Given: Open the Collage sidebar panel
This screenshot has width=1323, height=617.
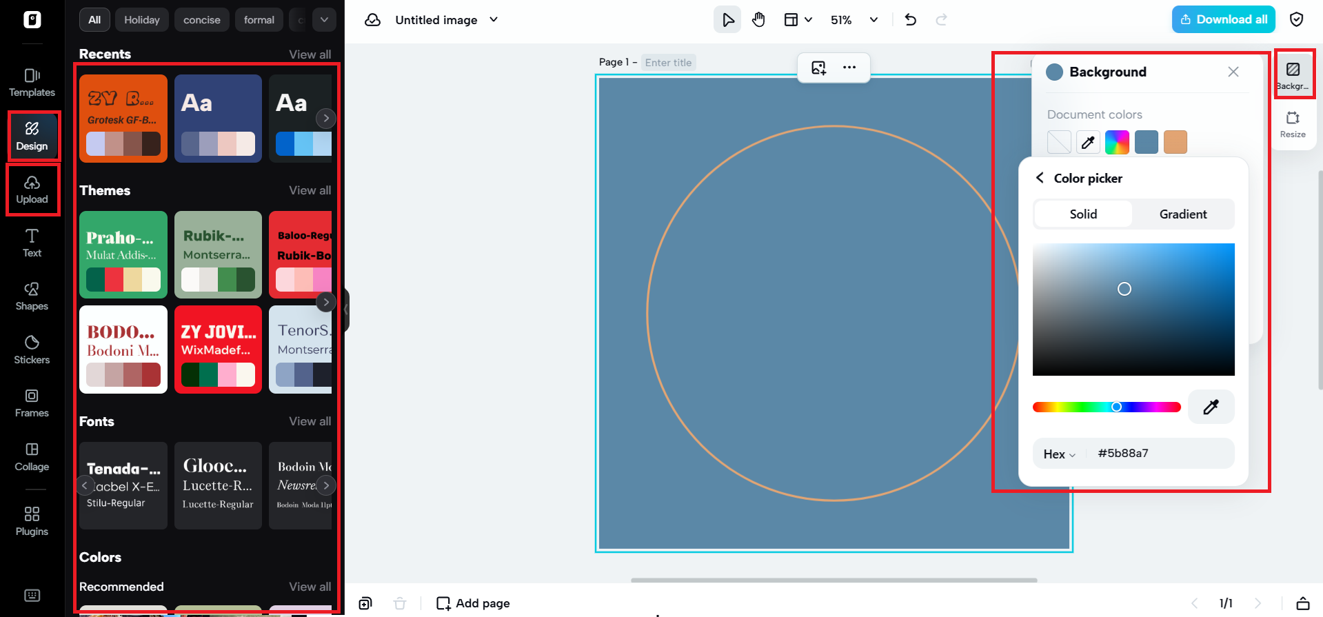Looking at the screenshot, I should (32, 457).
